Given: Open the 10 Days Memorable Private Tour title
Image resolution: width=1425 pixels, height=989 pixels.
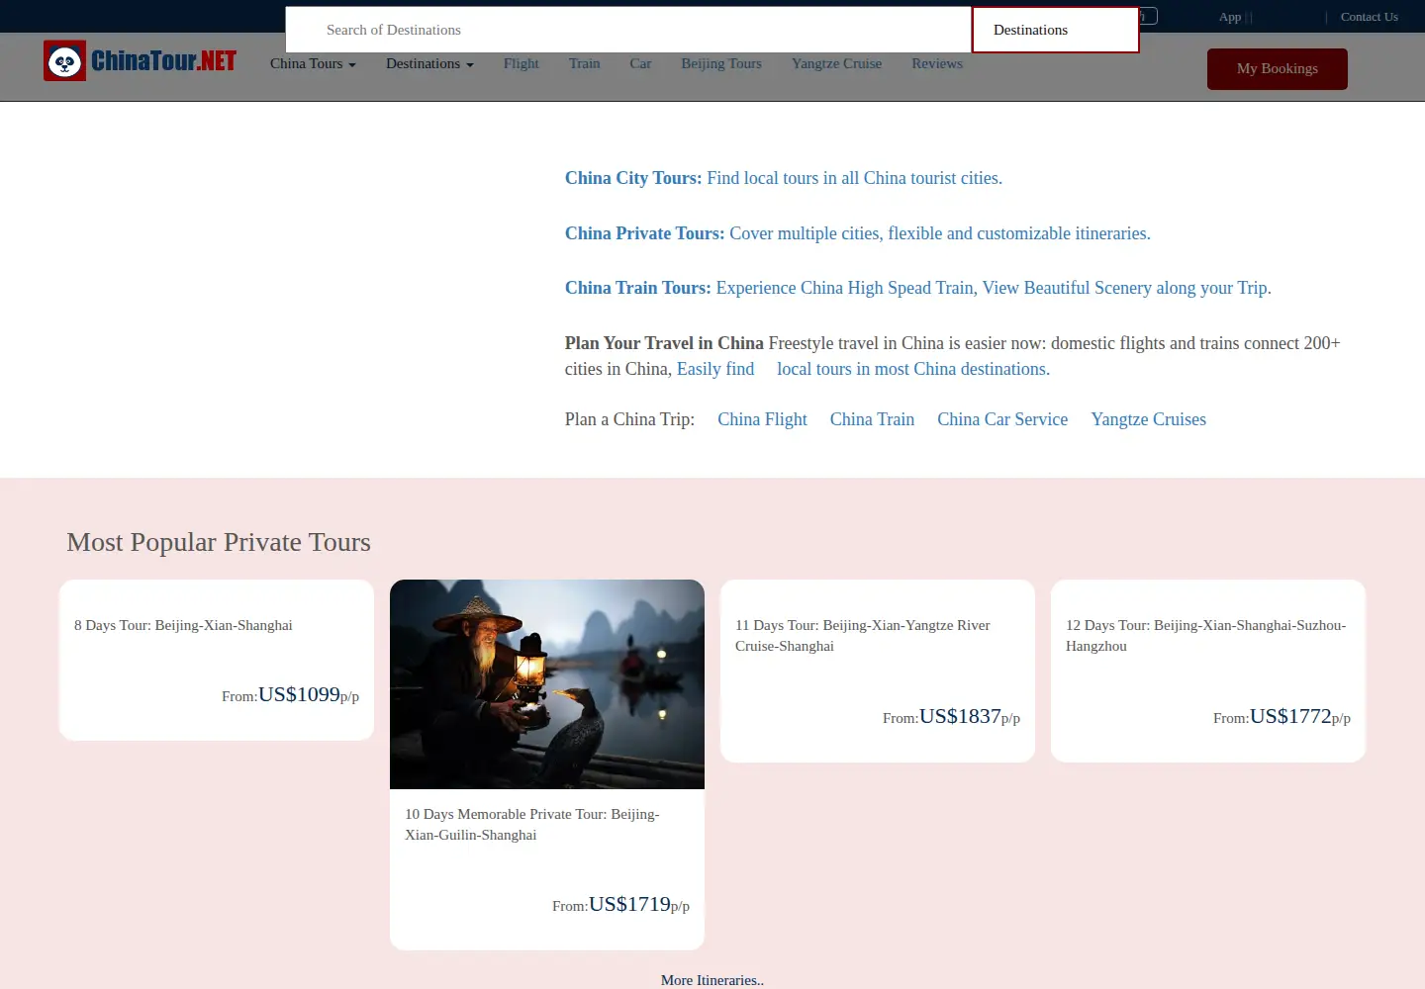Looking at the screenshot, I should coord(532,825).
